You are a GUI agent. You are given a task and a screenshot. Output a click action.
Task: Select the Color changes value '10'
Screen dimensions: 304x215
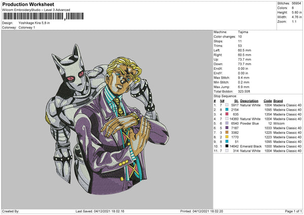click(x=240, y=37)
